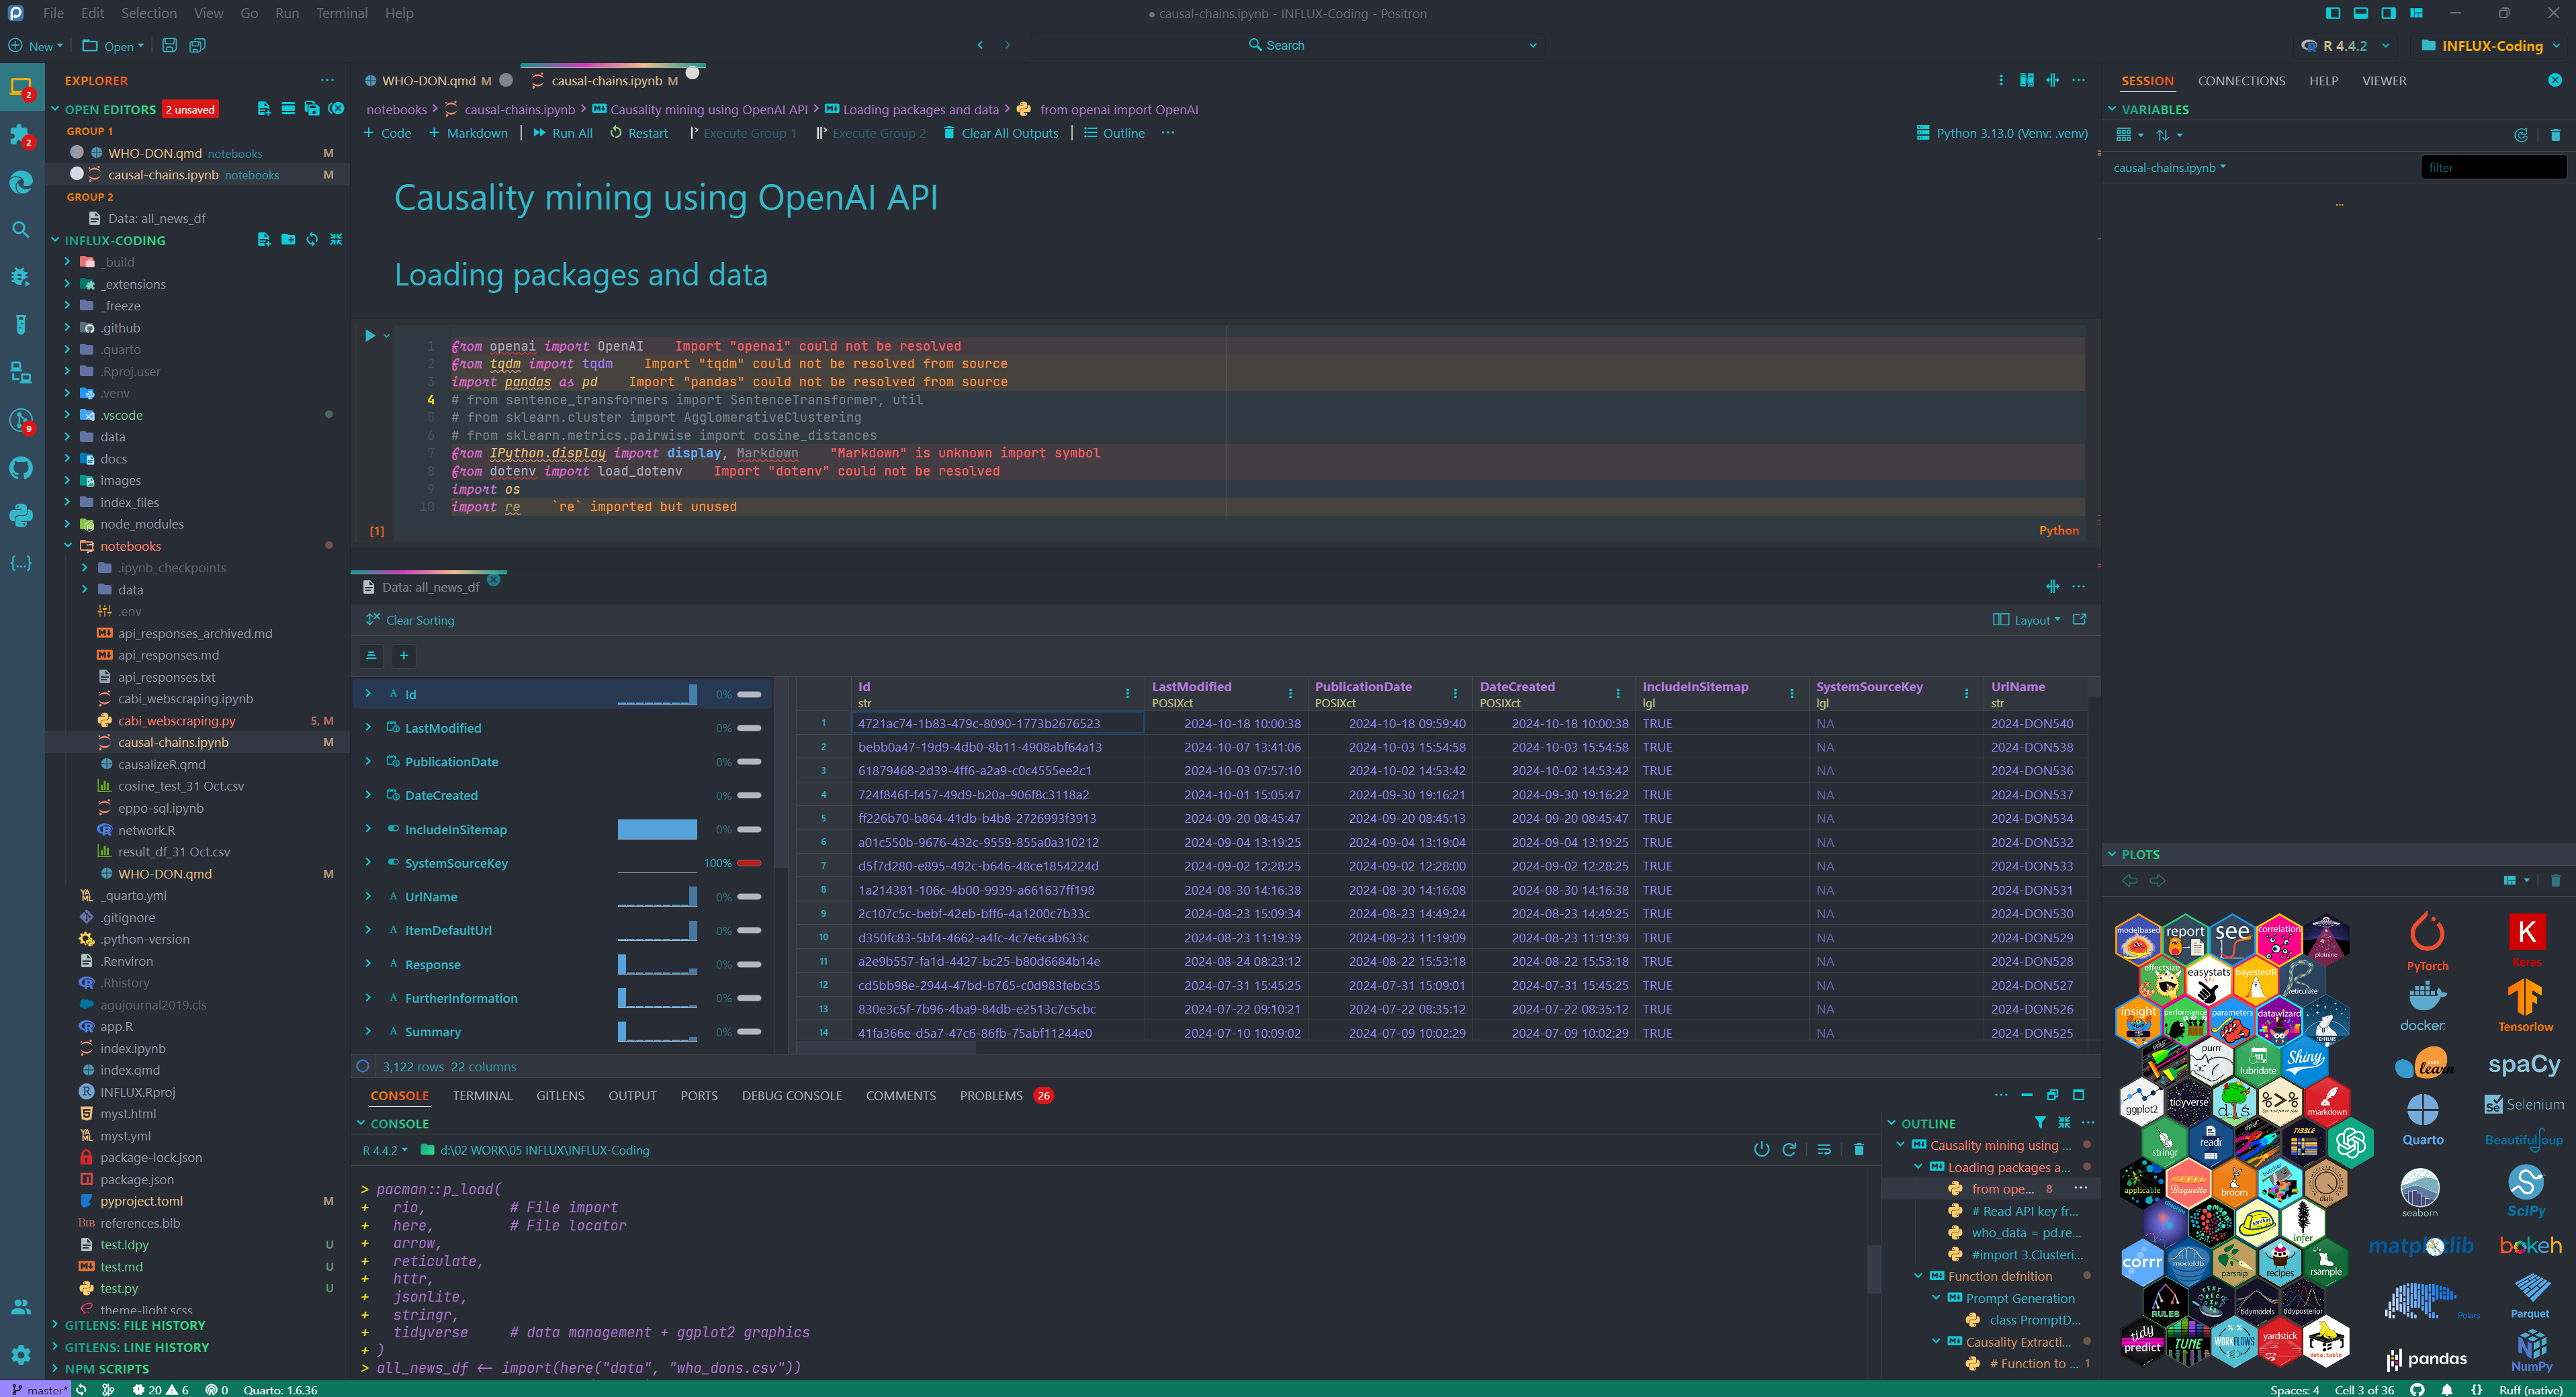
Task: Collapse all items in the Outline view
Action: (x=2064, y=1123)
